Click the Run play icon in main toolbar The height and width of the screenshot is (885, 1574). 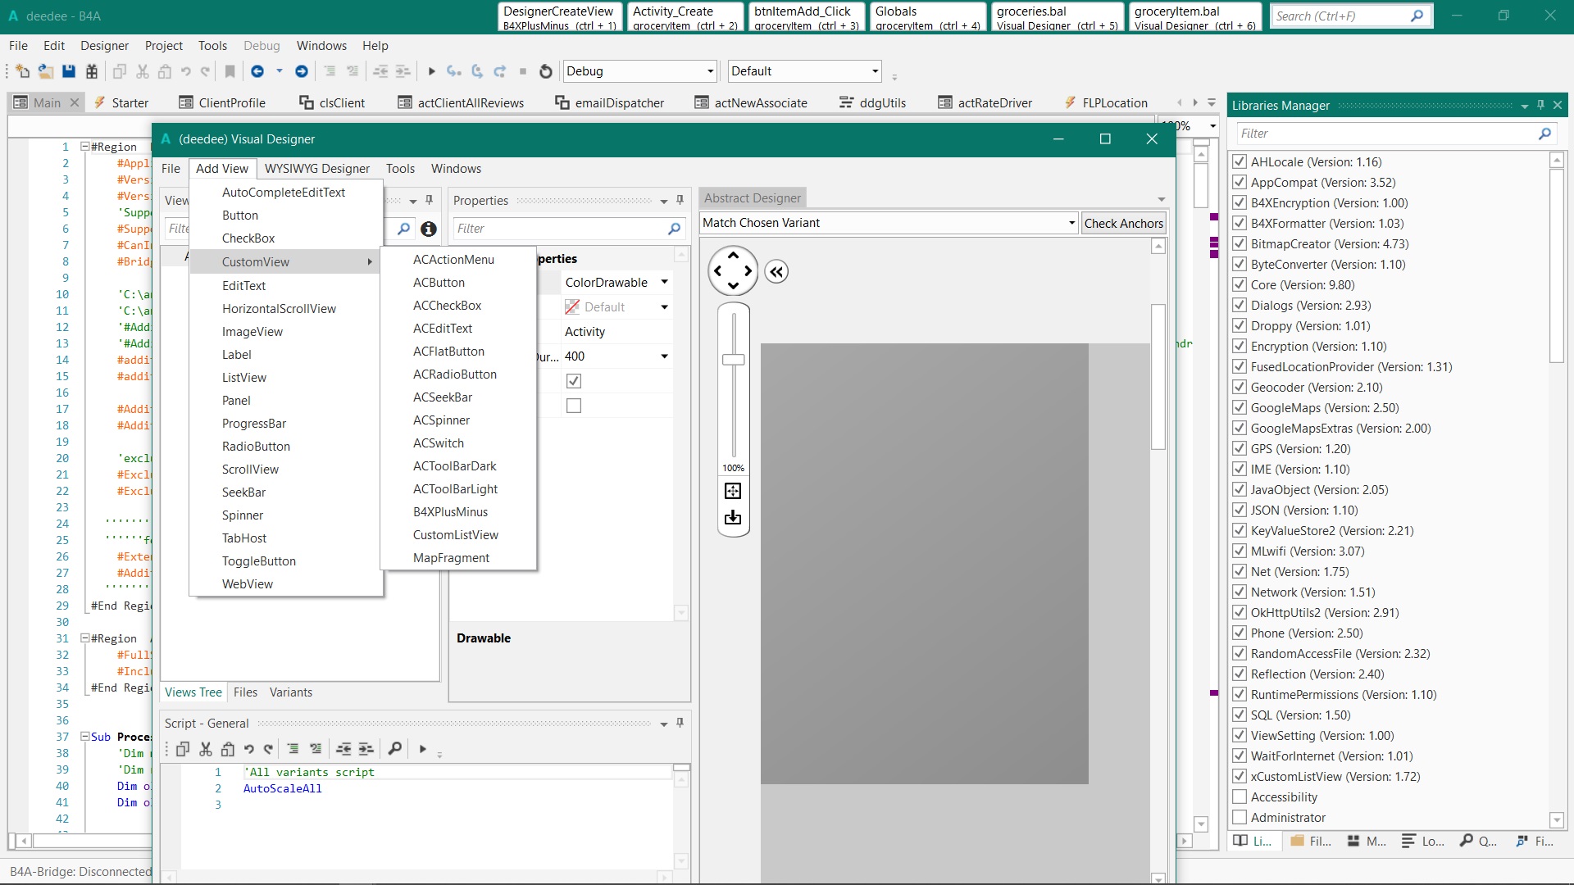(431, 71)
